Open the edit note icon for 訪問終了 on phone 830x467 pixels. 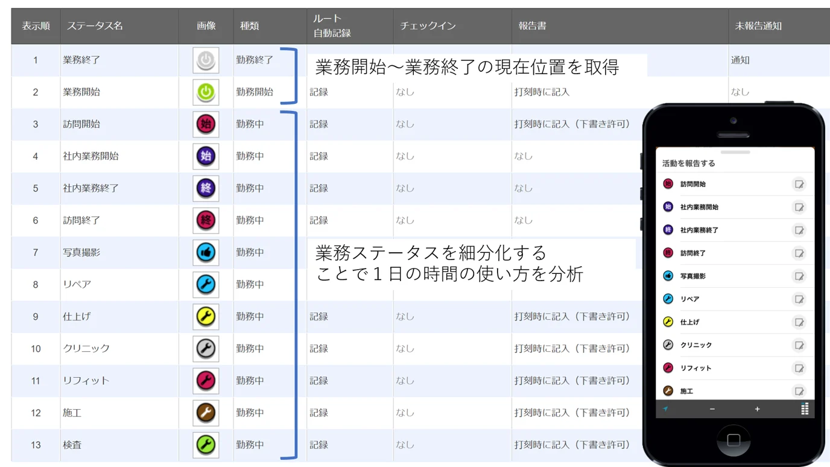point(799,253)
